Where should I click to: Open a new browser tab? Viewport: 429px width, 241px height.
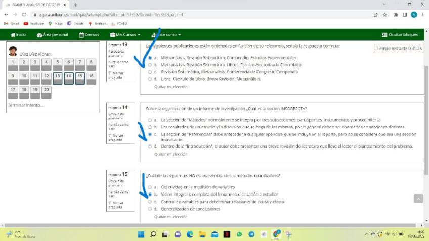click(x=75, y=5)
